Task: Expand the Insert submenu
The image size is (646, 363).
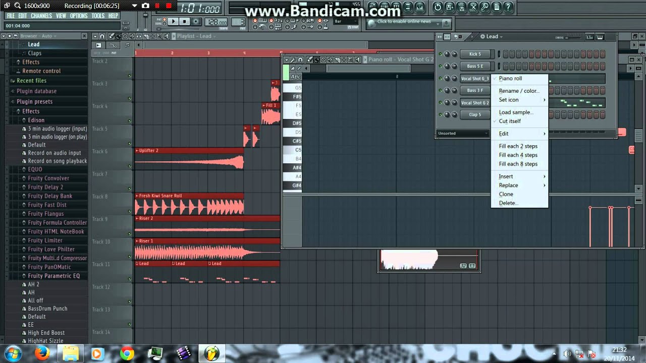Action: pos(519,176)
